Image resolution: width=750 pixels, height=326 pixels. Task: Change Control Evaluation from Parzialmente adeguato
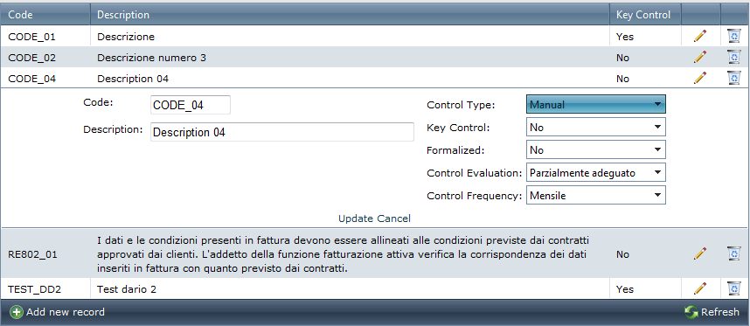click(x=595, y=172)
